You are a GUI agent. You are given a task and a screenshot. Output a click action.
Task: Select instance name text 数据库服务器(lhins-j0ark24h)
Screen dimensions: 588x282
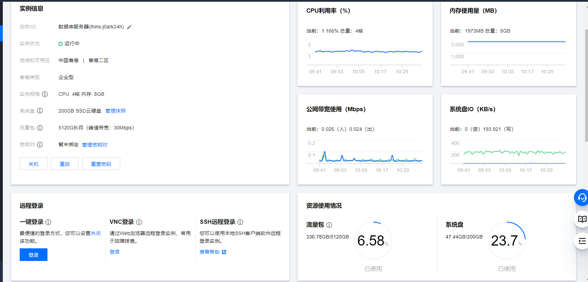coord(91,27)
